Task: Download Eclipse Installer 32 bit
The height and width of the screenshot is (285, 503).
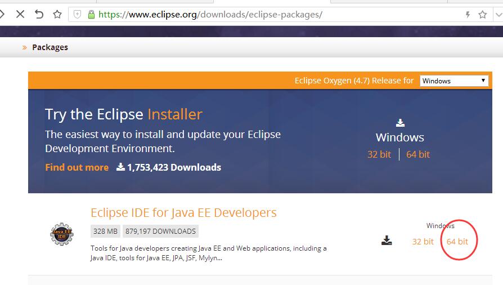Action: tap(379, 154)
